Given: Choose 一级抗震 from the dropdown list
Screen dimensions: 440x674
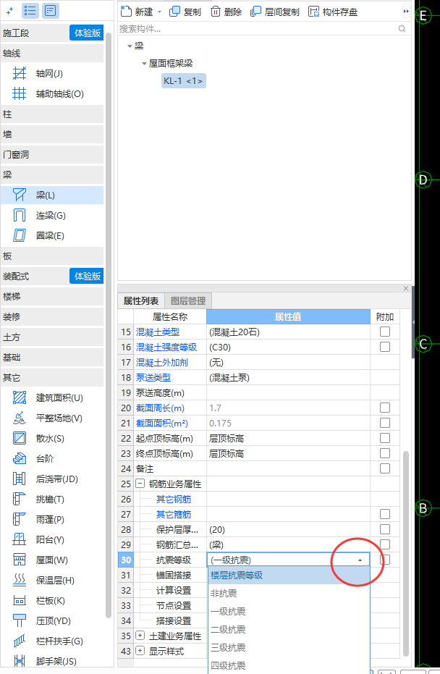Looking at the screenshot, I should 289,611.
